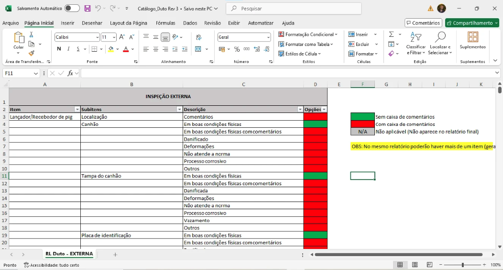The height and width of the screenshot is (270, 503).
Task: Open Localizar e Selecionar magnifier
Action: point(440,43)
